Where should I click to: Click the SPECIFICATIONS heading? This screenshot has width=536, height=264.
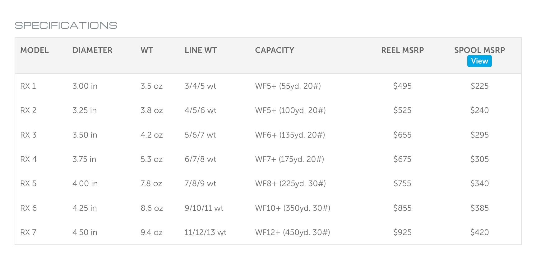66,26
